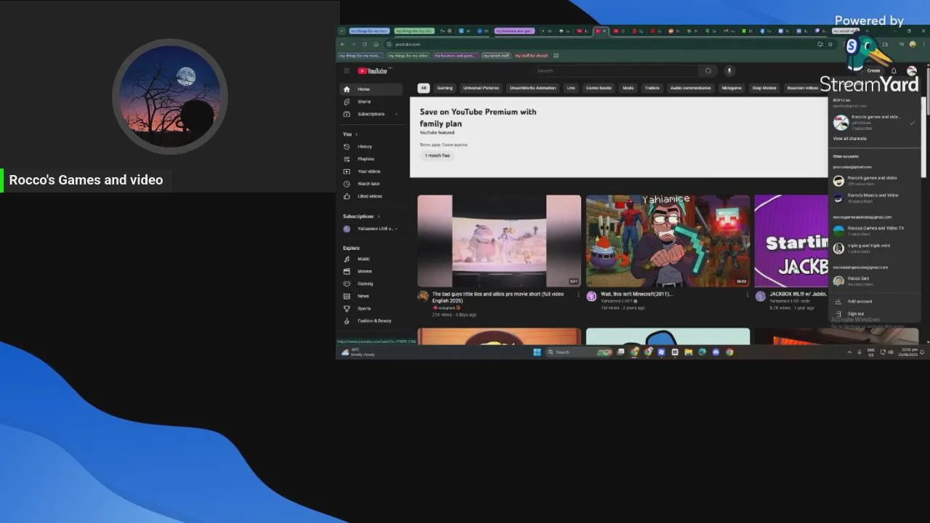
Task: Select the Gaming filter chip
Action: [445, 88]
